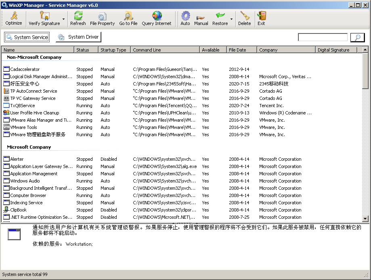
Task: Expand the Restore dropdown arrow
Action: [231, 19]
